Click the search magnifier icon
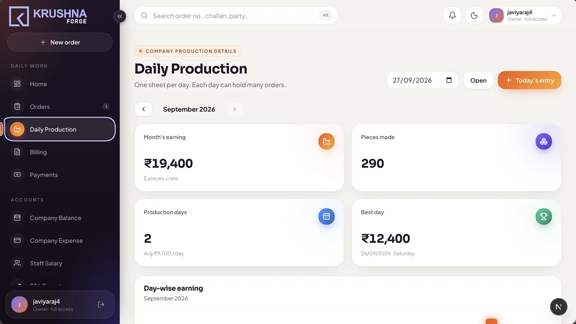 144,15
